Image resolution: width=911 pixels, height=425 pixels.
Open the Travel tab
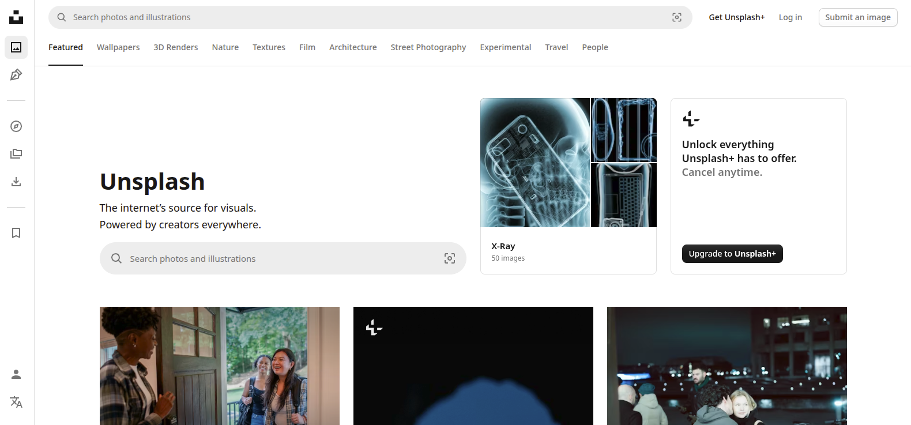[556, 47]
